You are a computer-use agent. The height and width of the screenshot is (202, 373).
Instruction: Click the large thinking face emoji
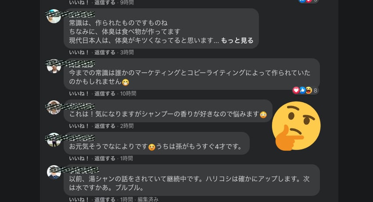[x=296, y=126]
